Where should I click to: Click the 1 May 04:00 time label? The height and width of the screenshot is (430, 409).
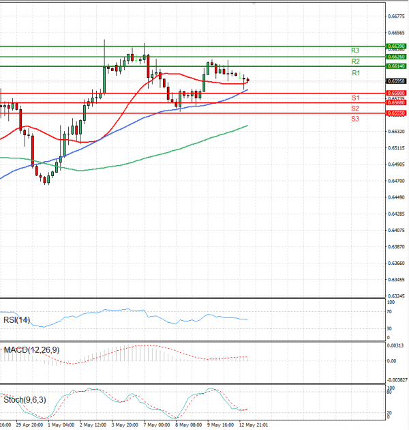[61, 425]
